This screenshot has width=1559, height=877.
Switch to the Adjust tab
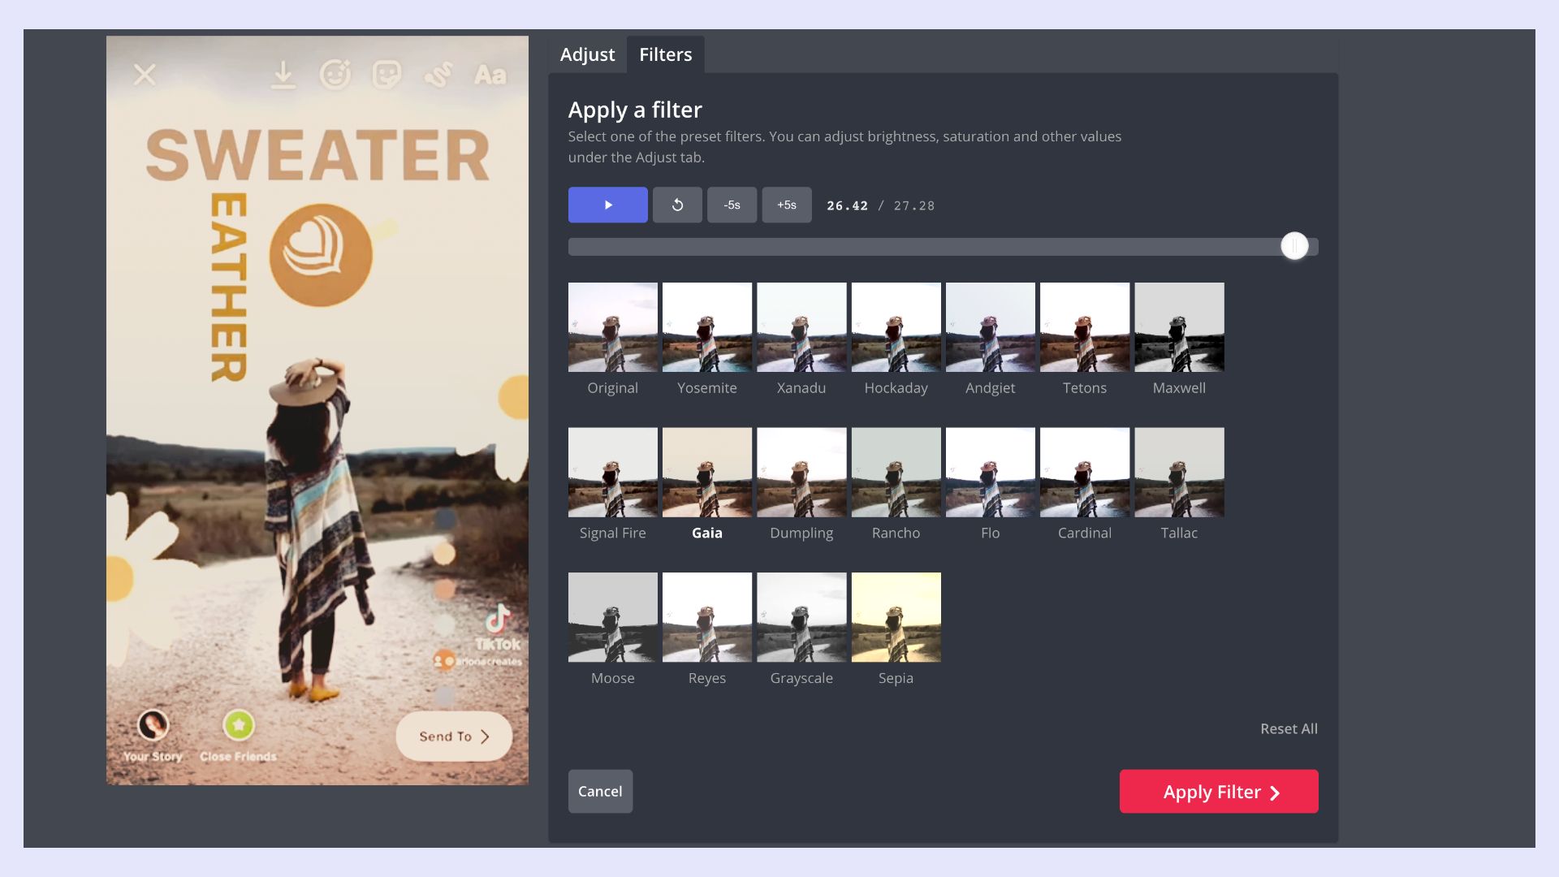[587, 54]
